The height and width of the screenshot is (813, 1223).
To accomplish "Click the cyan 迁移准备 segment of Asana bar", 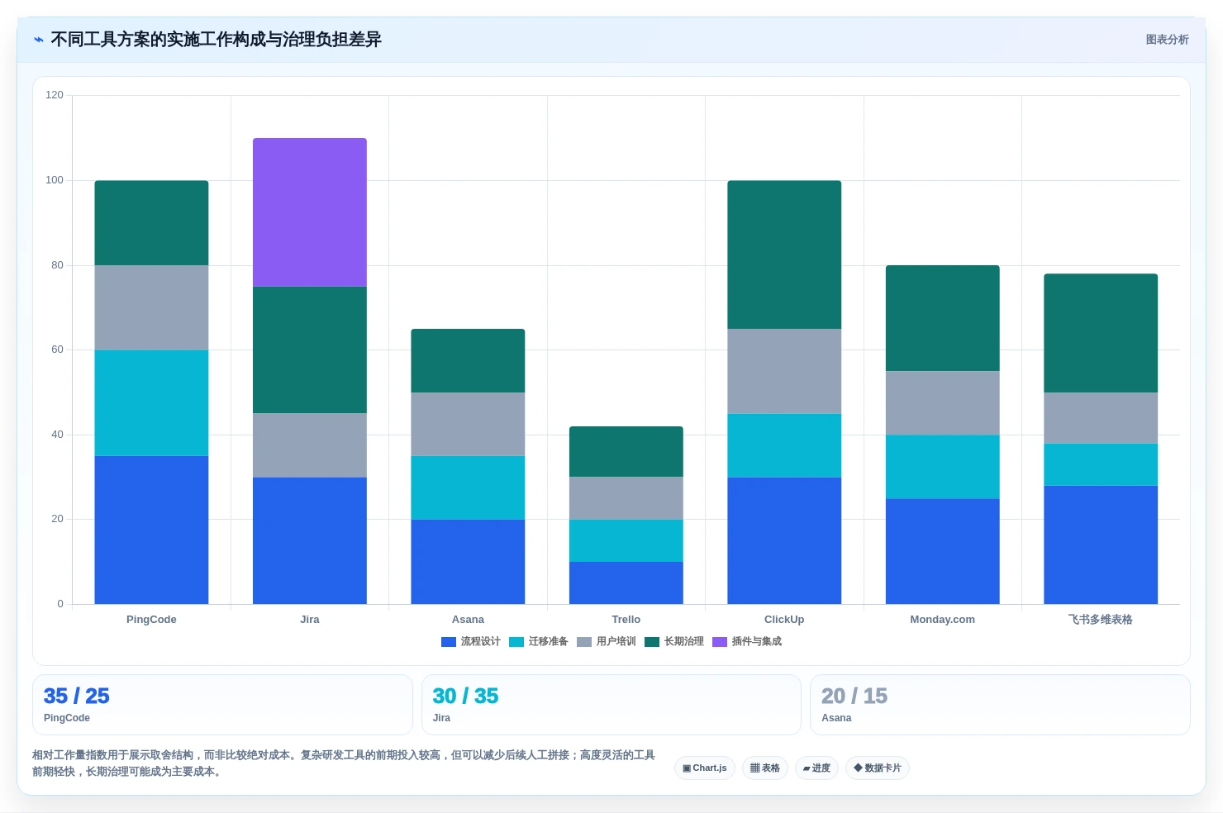I will [468, 487].
